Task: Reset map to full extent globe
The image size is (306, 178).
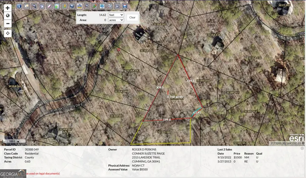Action: tap(7, 16)
